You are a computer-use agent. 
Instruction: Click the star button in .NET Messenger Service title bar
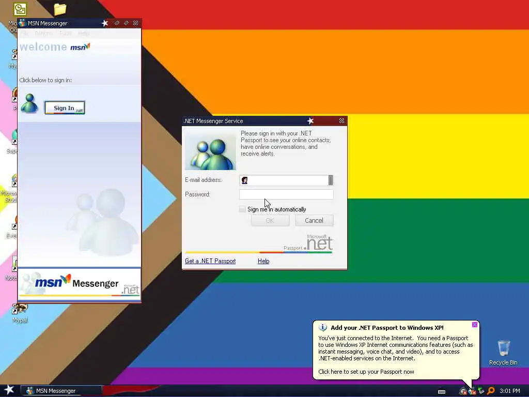tap(310, 121)
